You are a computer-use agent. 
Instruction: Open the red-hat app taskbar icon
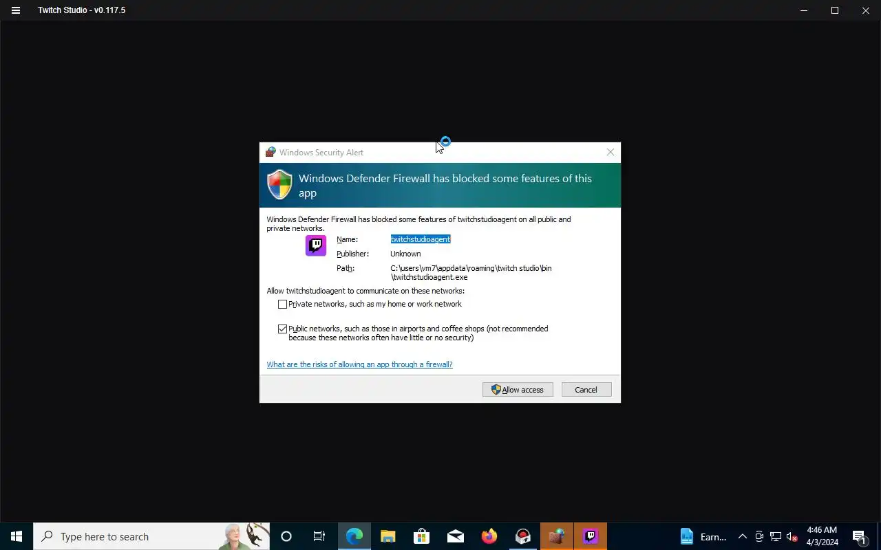[523, 536]
